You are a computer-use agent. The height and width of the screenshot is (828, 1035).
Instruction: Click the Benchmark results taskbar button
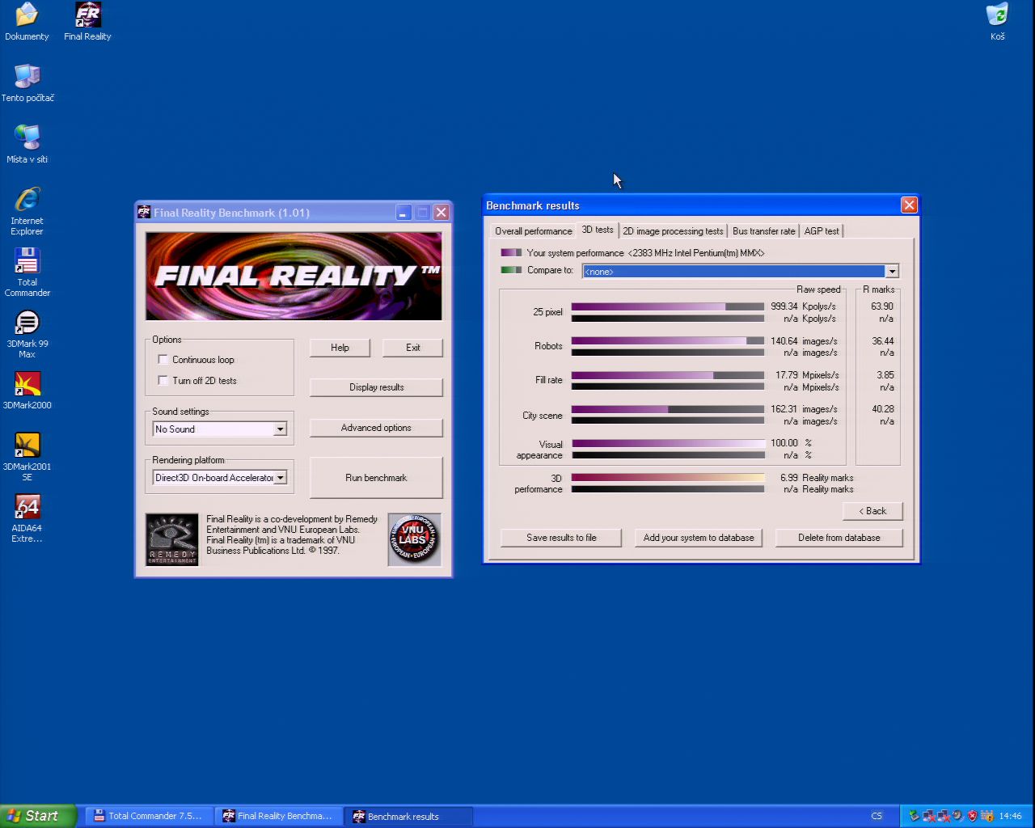[x=409, y=816]
